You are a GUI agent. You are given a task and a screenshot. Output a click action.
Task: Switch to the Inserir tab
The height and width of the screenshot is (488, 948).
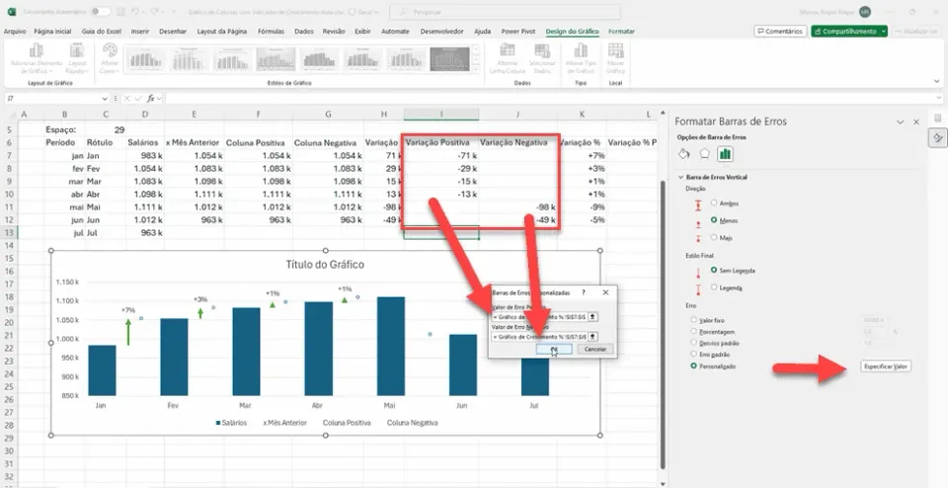[139, 32]
